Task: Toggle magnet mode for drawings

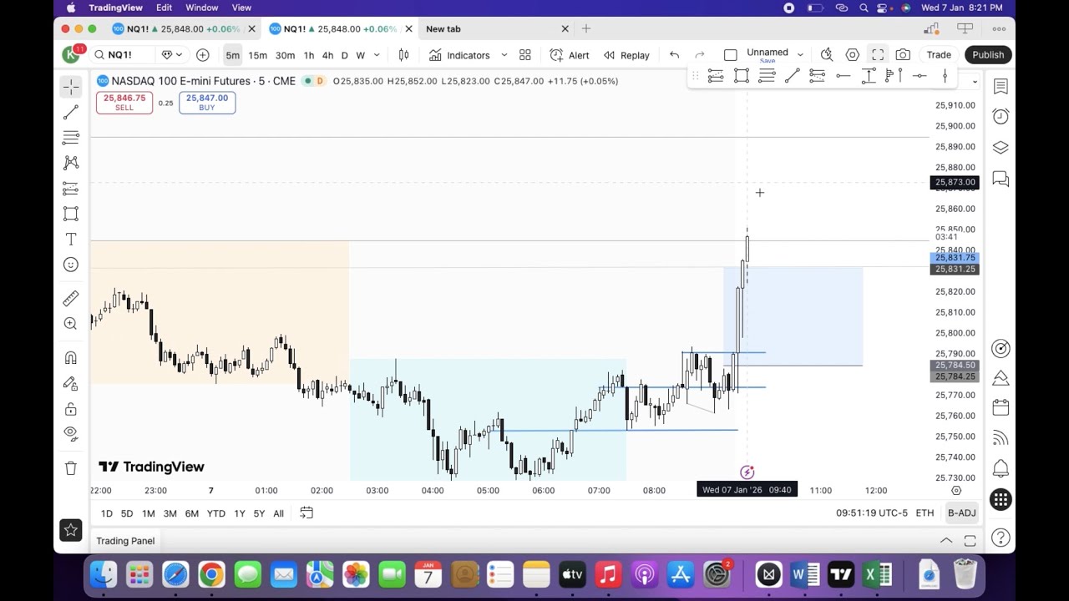Action: (x=71, y=358)
